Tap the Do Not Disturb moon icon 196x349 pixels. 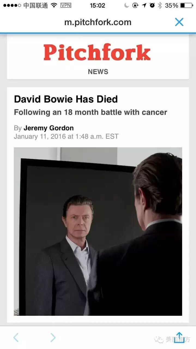(x=126, y=5)
